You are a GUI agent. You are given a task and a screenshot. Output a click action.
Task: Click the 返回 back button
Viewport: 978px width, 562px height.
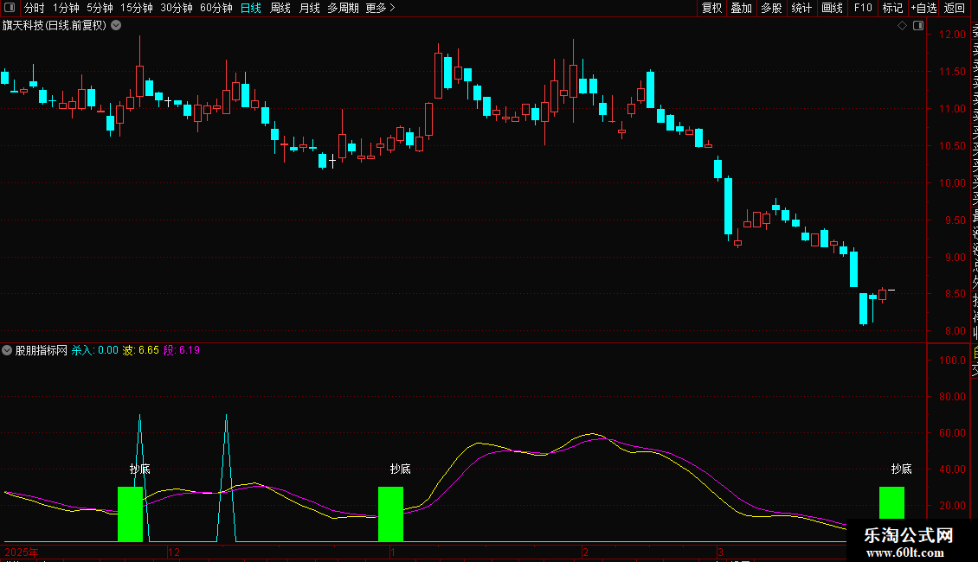coord(955,8)
